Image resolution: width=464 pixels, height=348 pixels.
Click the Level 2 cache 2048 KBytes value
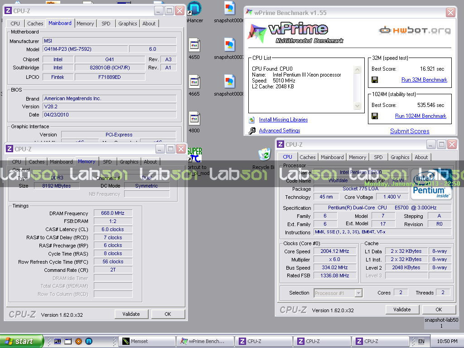406,267
